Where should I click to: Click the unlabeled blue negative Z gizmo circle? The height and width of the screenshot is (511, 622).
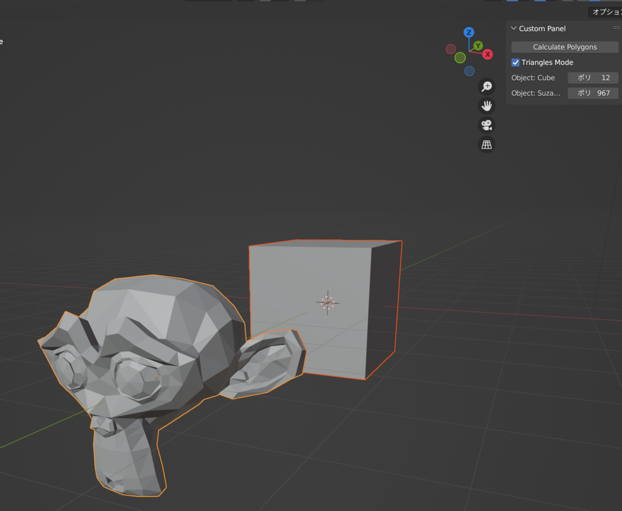(x=469, y=71)
